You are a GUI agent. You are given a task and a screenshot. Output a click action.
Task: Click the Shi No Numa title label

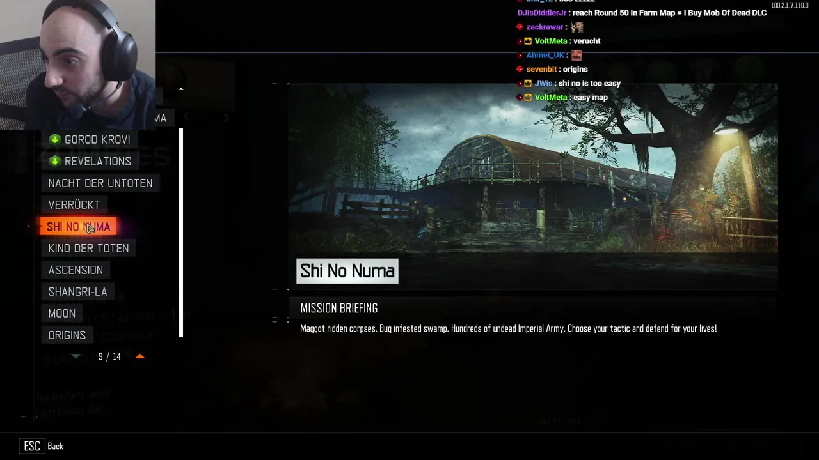click(x=347, y=271)
